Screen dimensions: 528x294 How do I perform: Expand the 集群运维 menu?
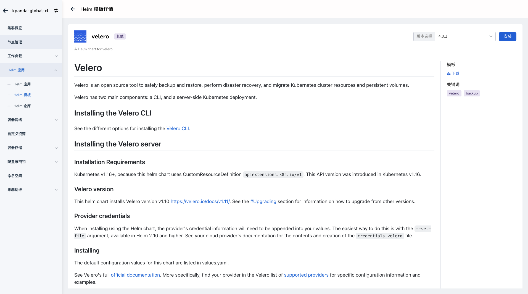pos(31,190)
